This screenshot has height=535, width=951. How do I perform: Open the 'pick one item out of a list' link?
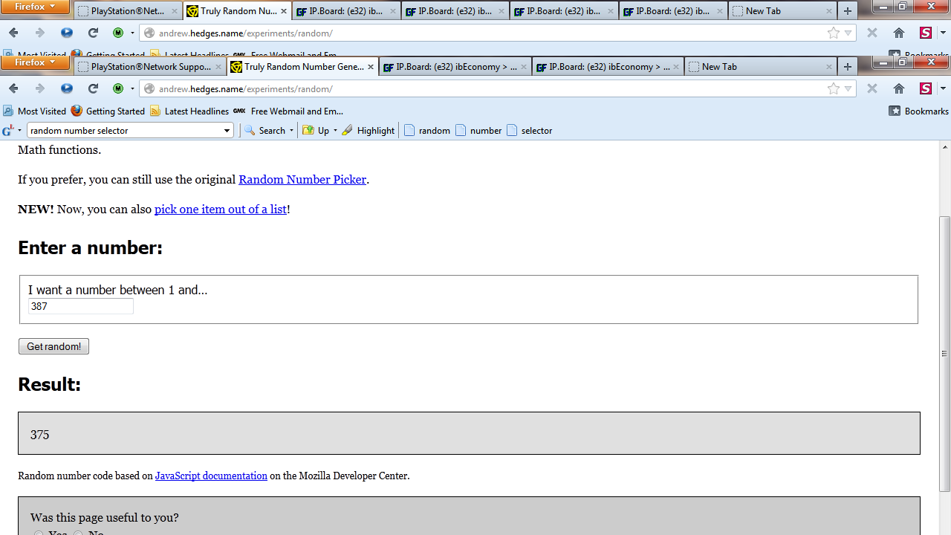point(220,210)
